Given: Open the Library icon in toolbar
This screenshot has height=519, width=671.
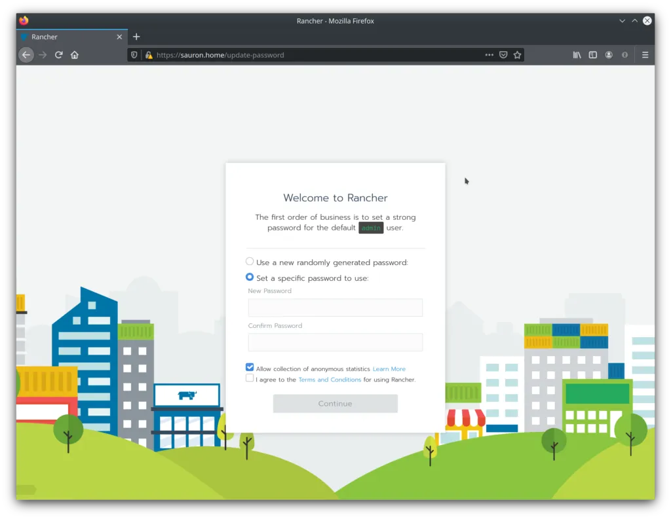Looking at the screenshot, I should coord(577,55).
